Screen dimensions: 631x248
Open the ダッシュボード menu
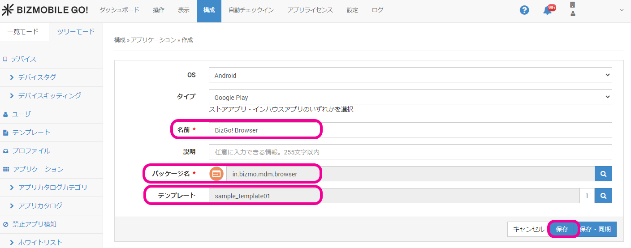[x=119, y=10]
